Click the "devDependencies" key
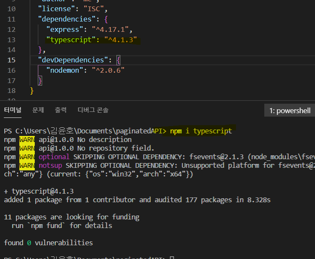The width and height of the screenshot is (315, 259). (x=73, y=60)
